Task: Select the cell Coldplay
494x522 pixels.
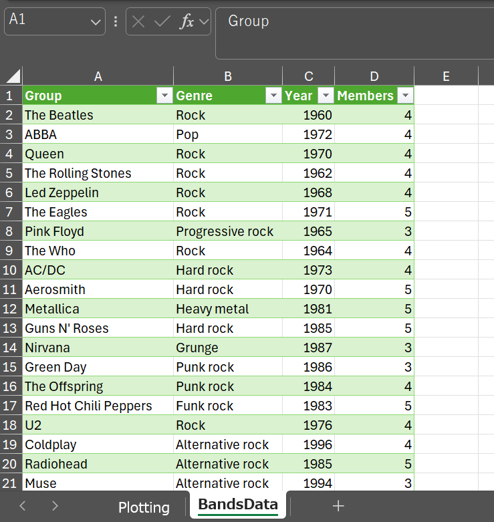Action: [98, 444]
